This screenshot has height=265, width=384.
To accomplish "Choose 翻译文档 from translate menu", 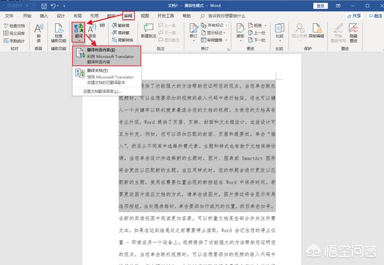I will [x=107, y=76].
